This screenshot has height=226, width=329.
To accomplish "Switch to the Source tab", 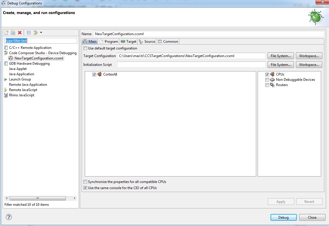I will tap(147, 41).
